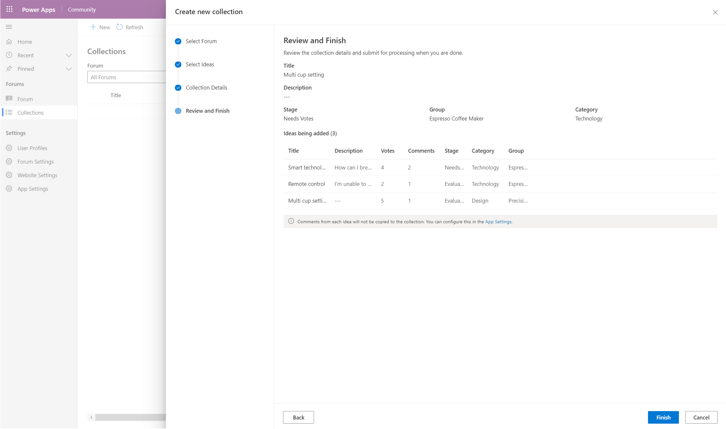Click the Forum Settings icon
726x429 pixels.
9,161
